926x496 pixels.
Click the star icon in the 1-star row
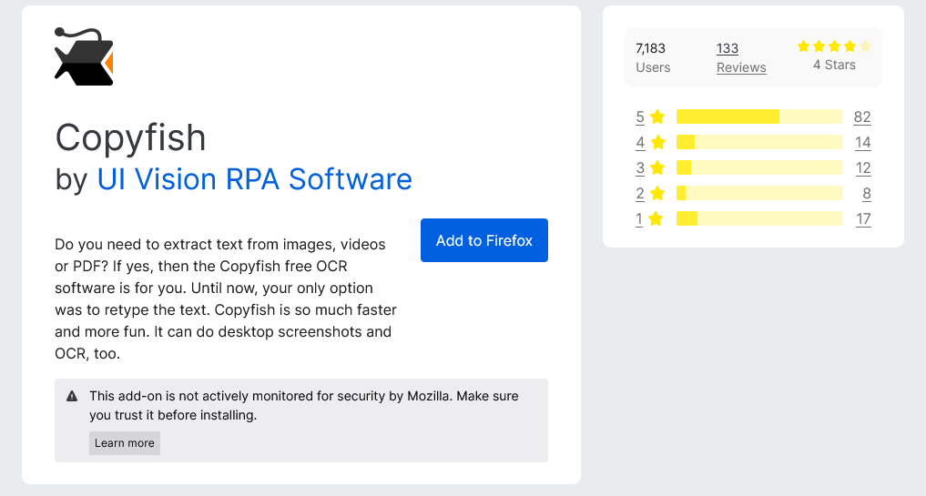pos(657,218)
